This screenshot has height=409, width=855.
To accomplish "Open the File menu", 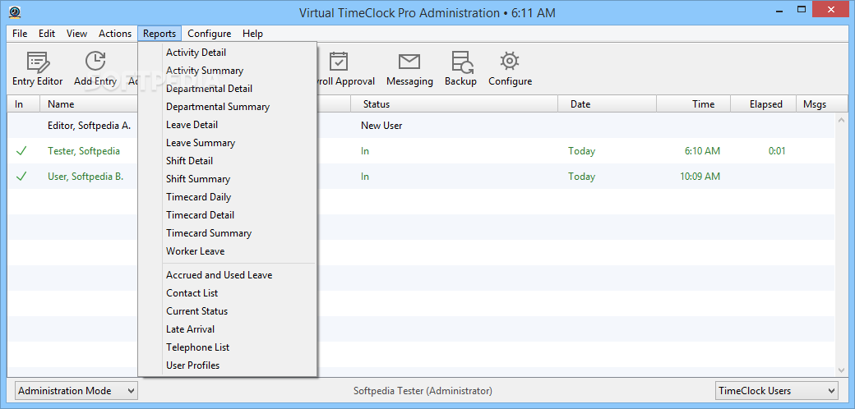I will coord(20,34).
